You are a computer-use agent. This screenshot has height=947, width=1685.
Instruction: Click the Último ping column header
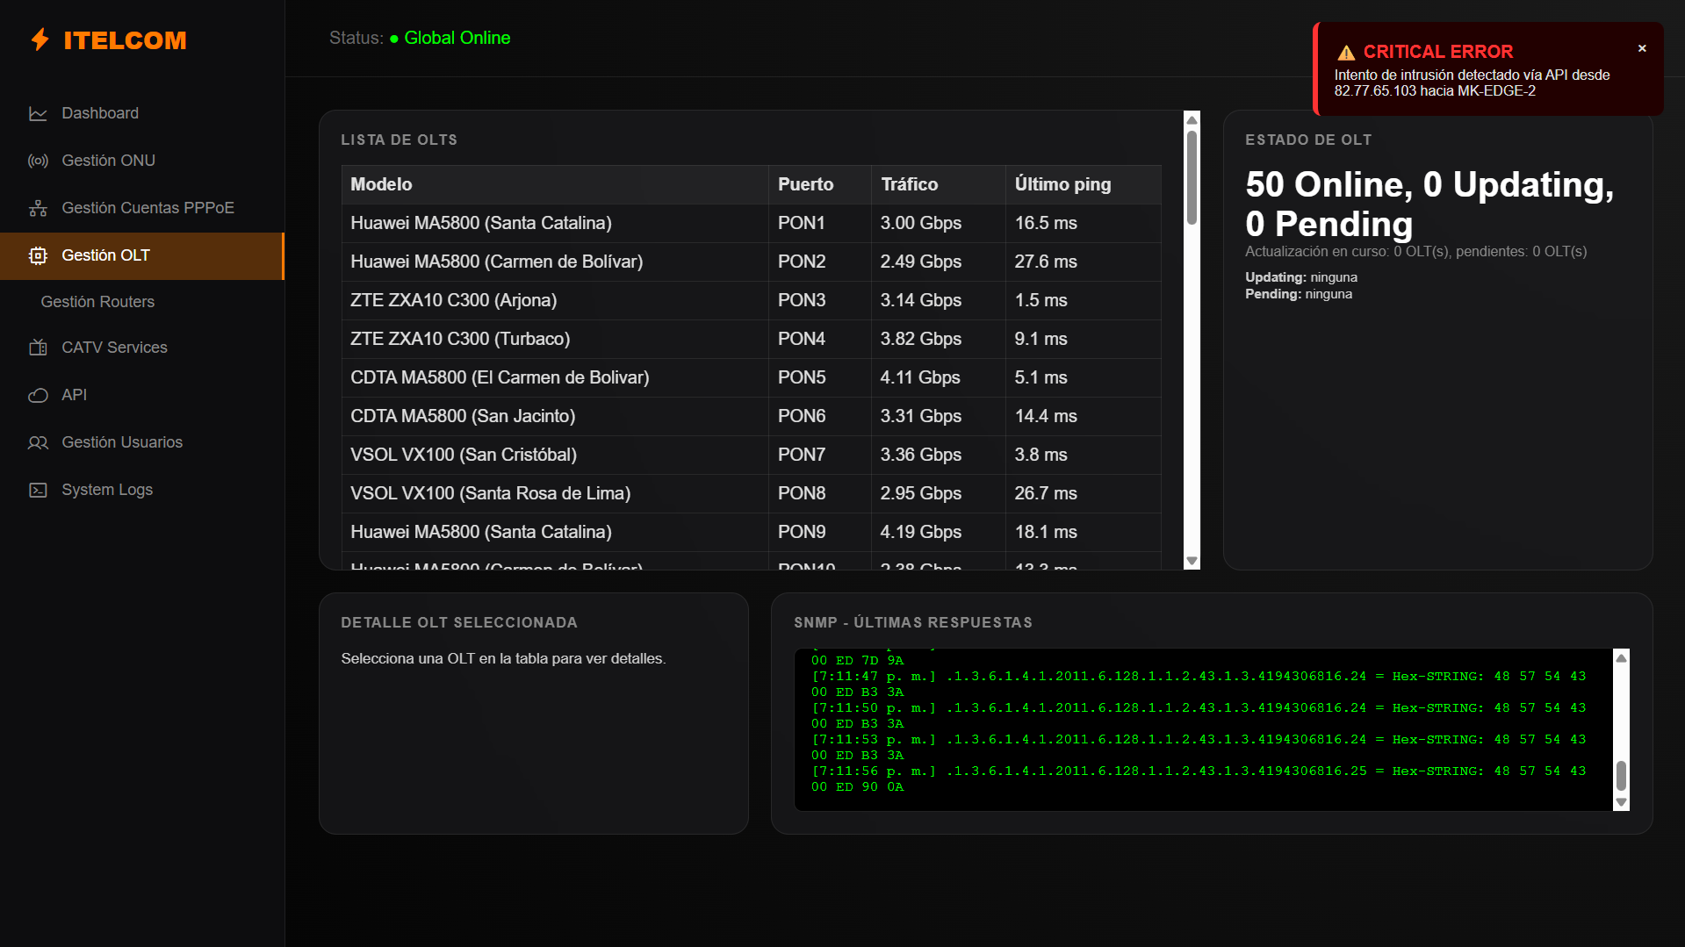click(1084, 184)
